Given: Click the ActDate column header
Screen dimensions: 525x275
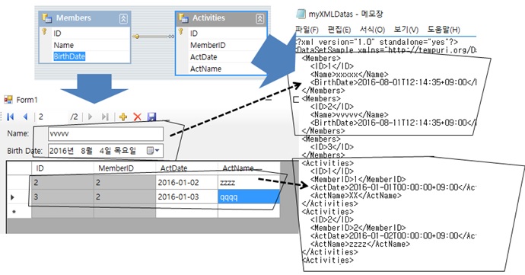Looking at the screenshot, I should [x=173, y=168].
